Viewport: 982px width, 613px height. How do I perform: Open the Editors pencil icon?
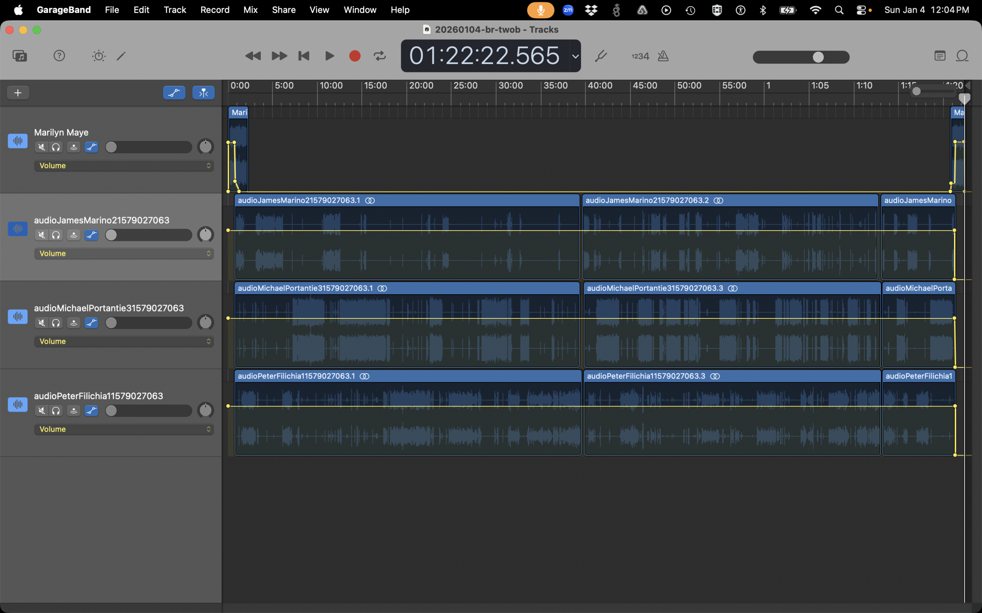[121, 56]
